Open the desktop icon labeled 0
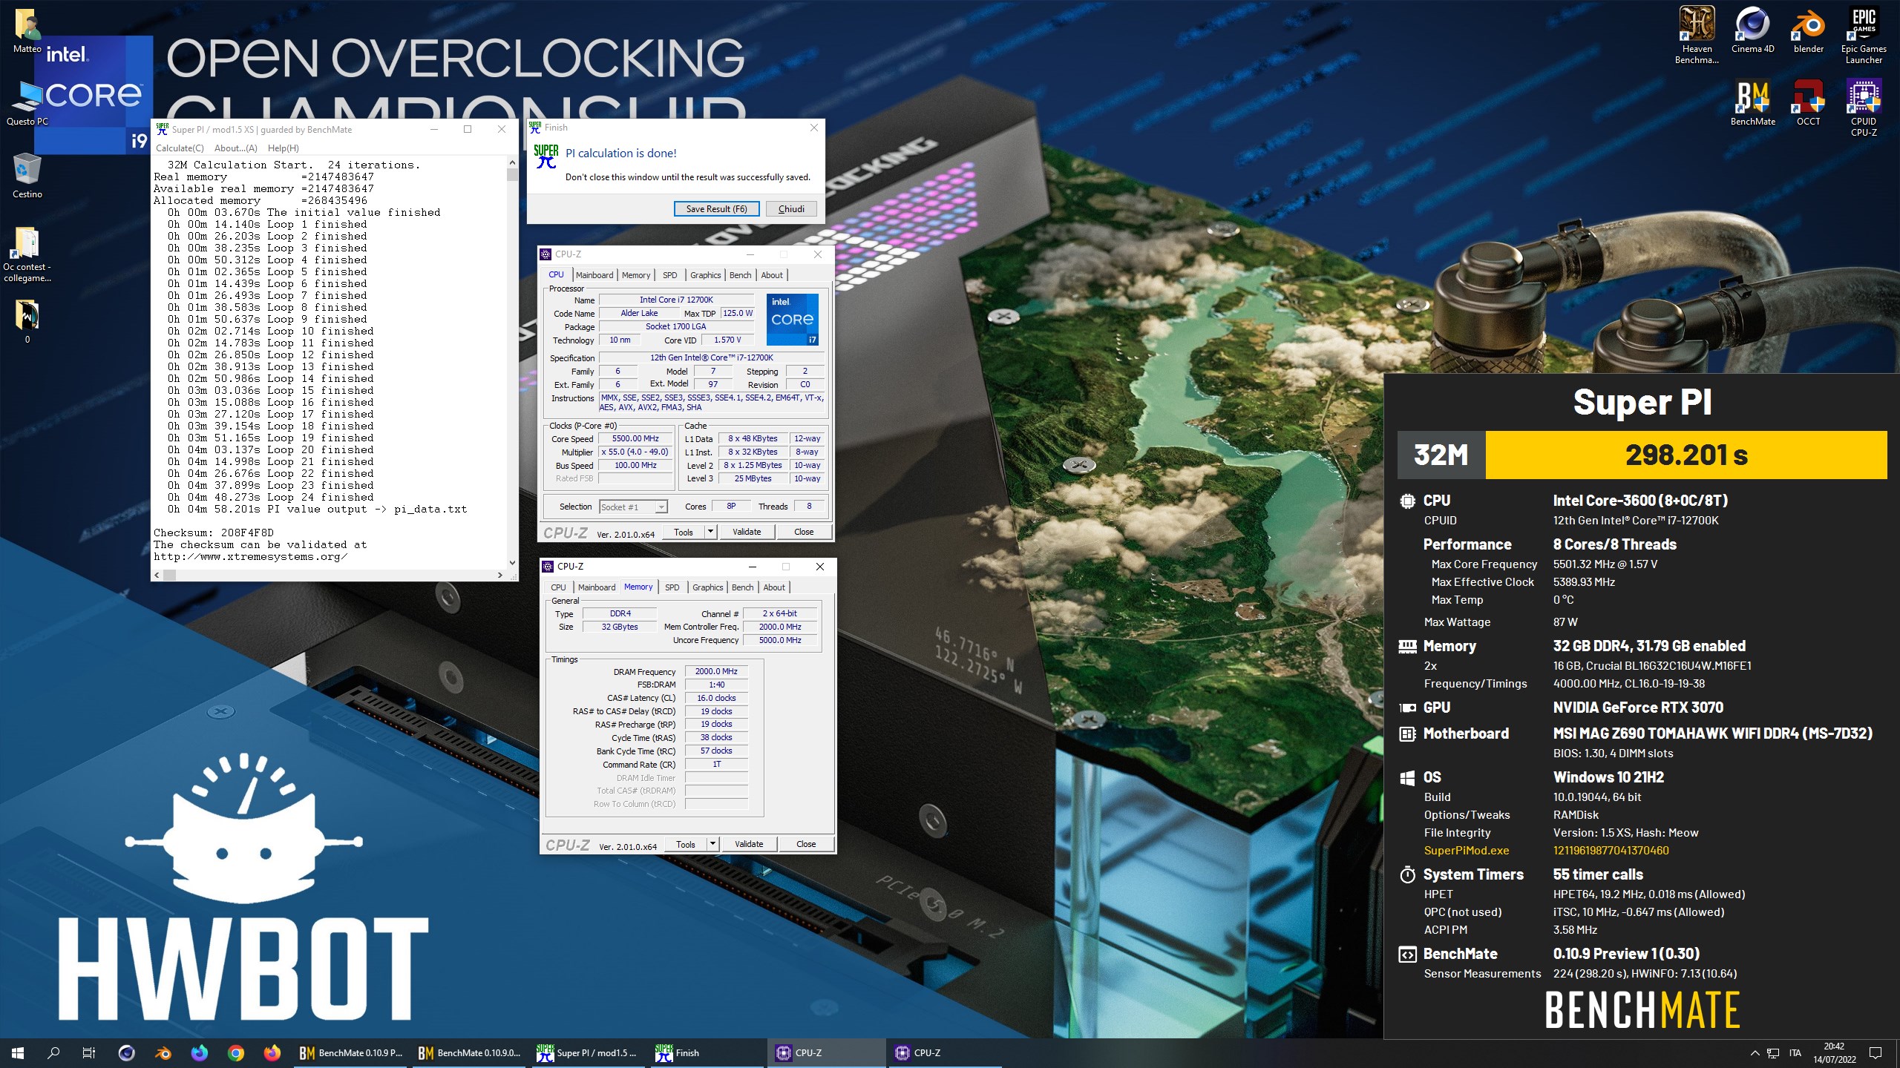Image resolution: width=1900 pixels, height=1068 pixels. tap(27, 322)
